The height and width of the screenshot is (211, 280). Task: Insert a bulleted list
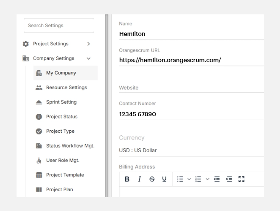coord(180,179)
